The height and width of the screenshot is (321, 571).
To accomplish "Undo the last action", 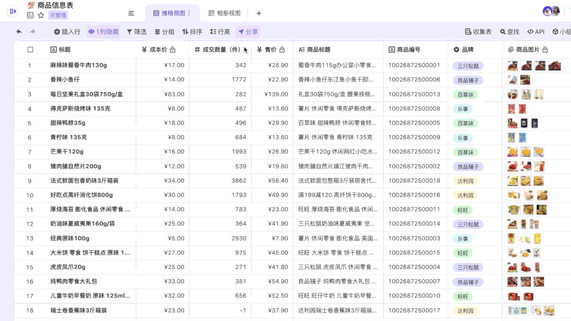I will [19, 32].
